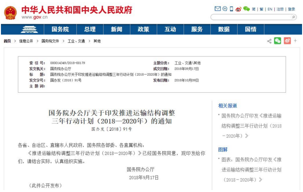The image size is (303, 192).
Task: Open the 国情 navigation tab
Action: pos(251,29)
